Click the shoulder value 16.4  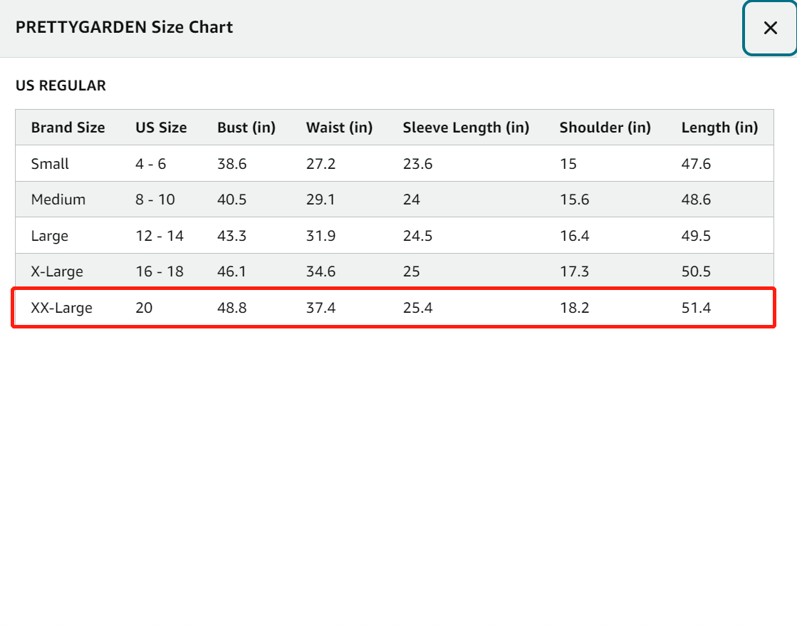575,236
